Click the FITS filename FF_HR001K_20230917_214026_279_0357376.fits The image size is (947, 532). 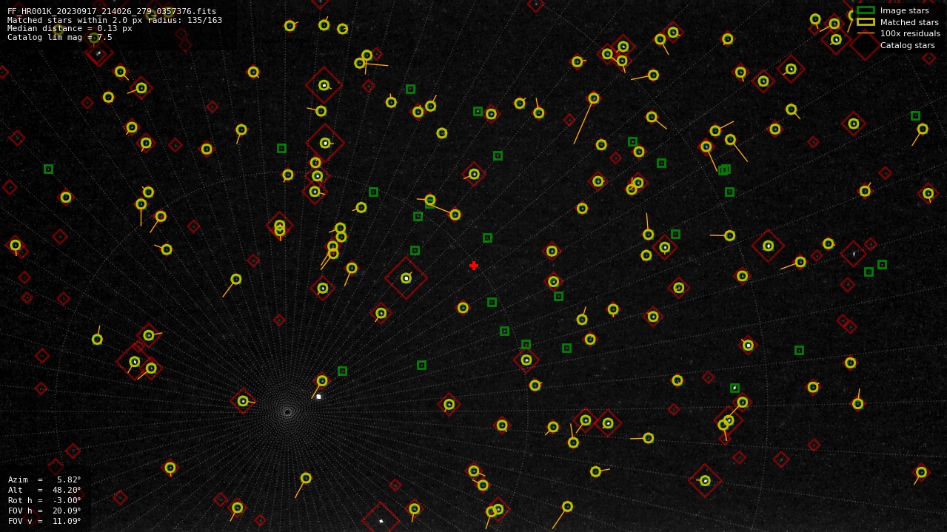pyautogui.click(x=112, y=11)
